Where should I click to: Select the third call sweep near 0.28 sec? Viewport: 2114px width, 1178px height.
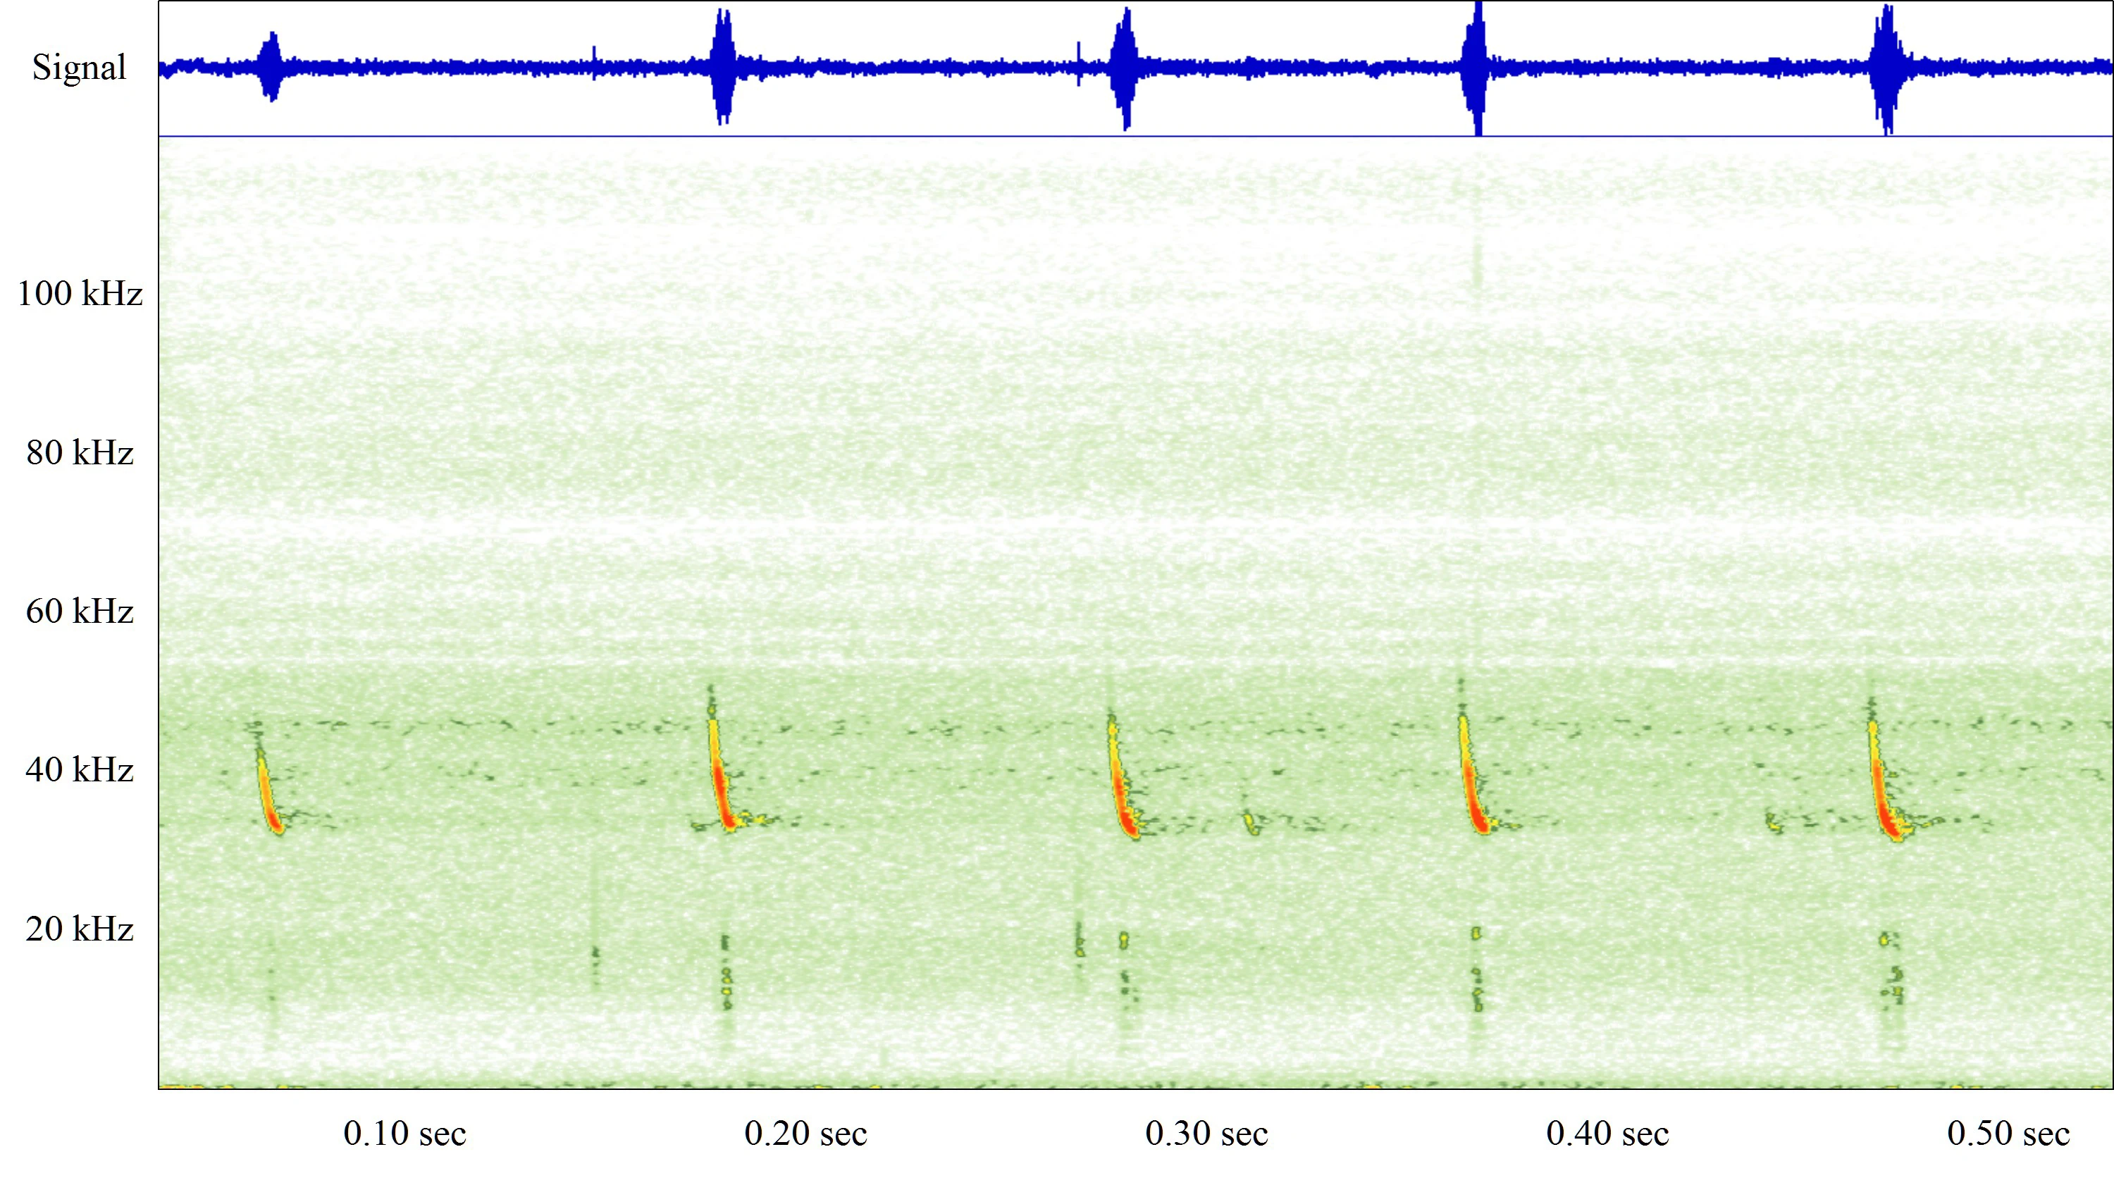[x=1122, y=779]
